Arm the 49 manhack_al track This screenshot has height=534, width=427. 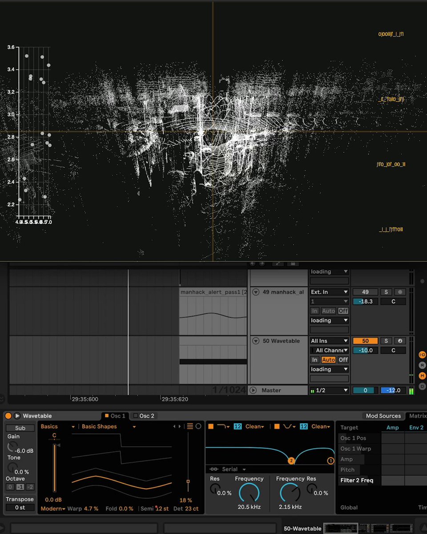[400, 292]
